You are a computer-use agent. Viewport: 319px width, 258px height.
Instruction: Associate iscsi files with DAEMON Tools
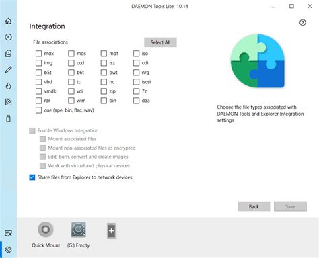(136, 82)
